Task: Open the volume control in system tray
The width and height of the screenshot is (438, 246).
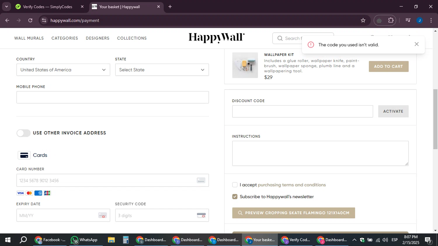Action: coord(385,240)
